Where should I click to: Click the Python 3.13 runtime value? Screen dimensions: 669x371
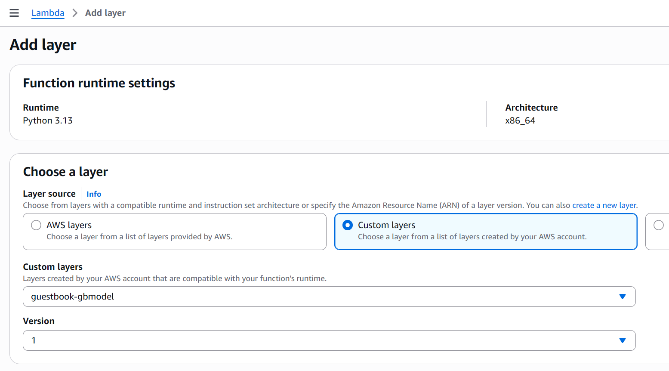[48, 121]
